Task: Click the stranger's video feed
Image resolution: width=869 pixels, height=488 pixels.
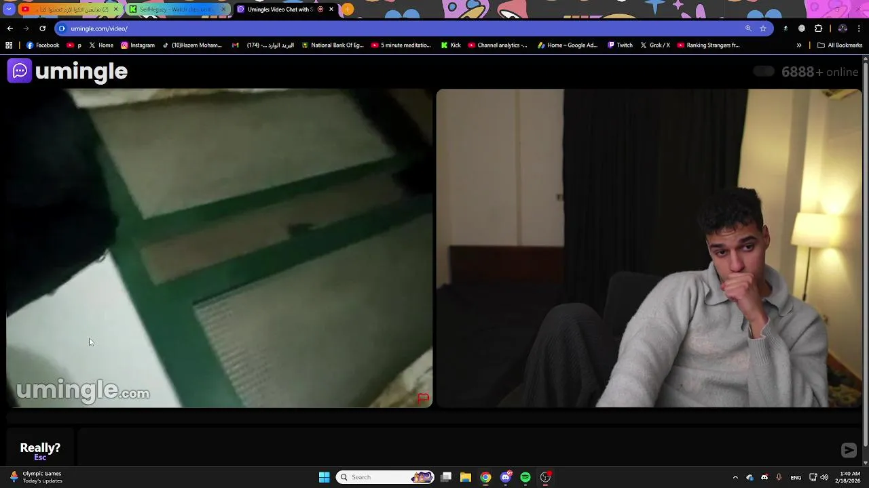Action: [x=219, y=248]
